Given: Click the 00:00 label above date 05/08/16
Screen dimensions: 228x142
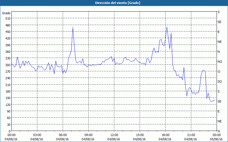Looking at the screenshot, I should 217,135.
